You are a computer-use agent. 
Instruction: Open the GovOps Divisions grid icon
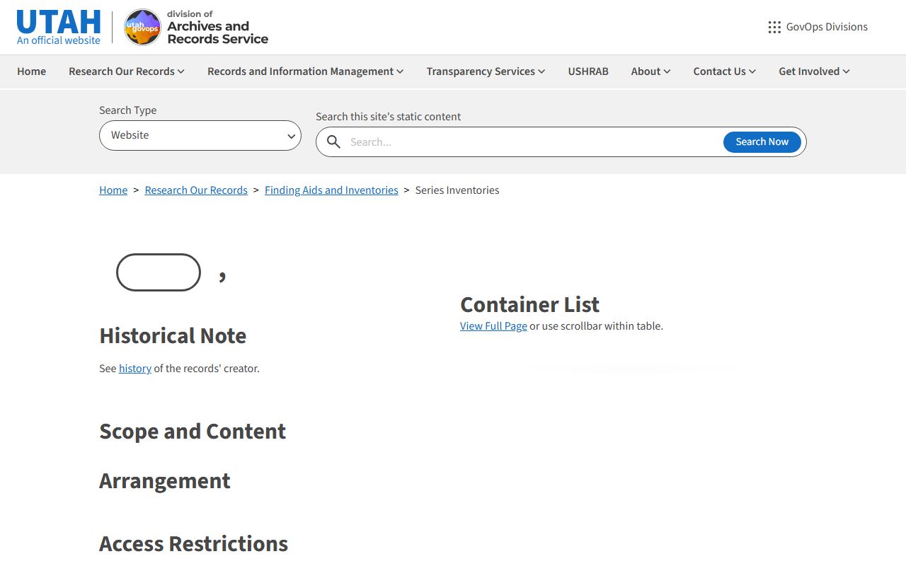[x=774, y=27]
